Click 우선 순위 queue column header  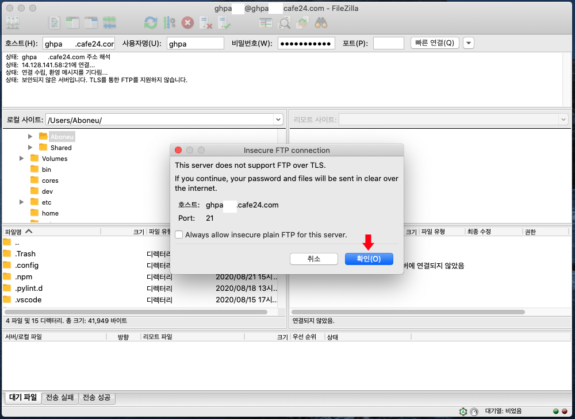[307, 336]
